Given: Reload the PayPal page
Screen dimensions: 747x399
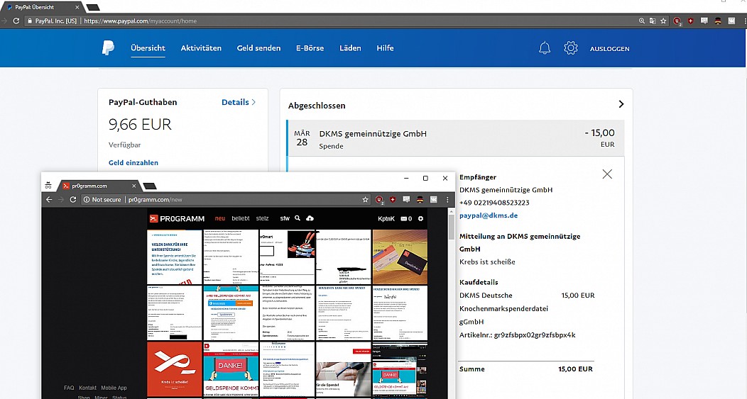Looking at the screenshot, I should click(x=16, y=21).
